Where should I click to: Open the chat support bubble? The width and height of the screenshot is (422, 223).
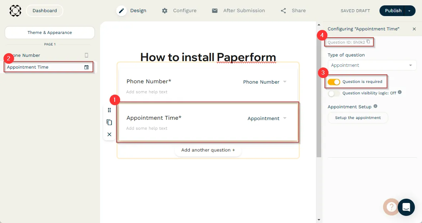tap(406, 207)
